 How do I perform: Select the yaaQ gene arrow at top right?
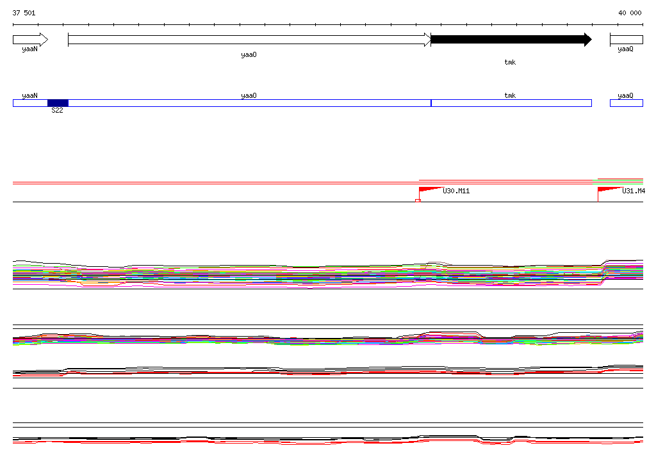coord(627,40)
